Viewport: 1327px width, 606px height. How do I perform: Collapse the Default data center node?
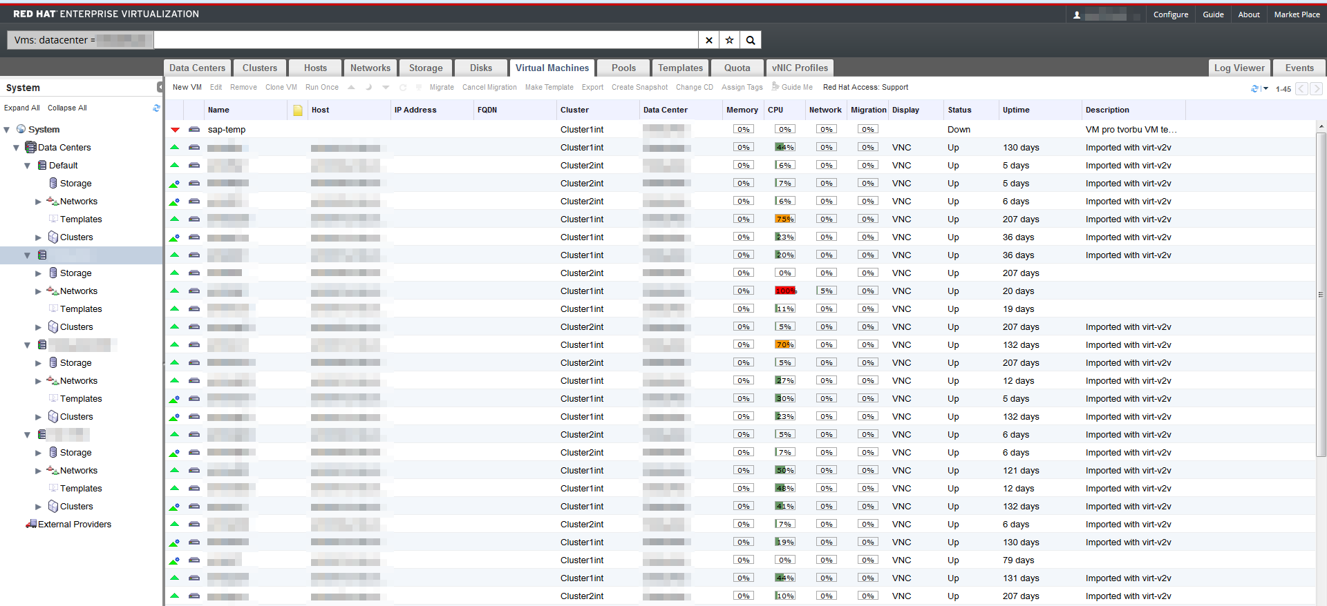click(x=28, y=166)
